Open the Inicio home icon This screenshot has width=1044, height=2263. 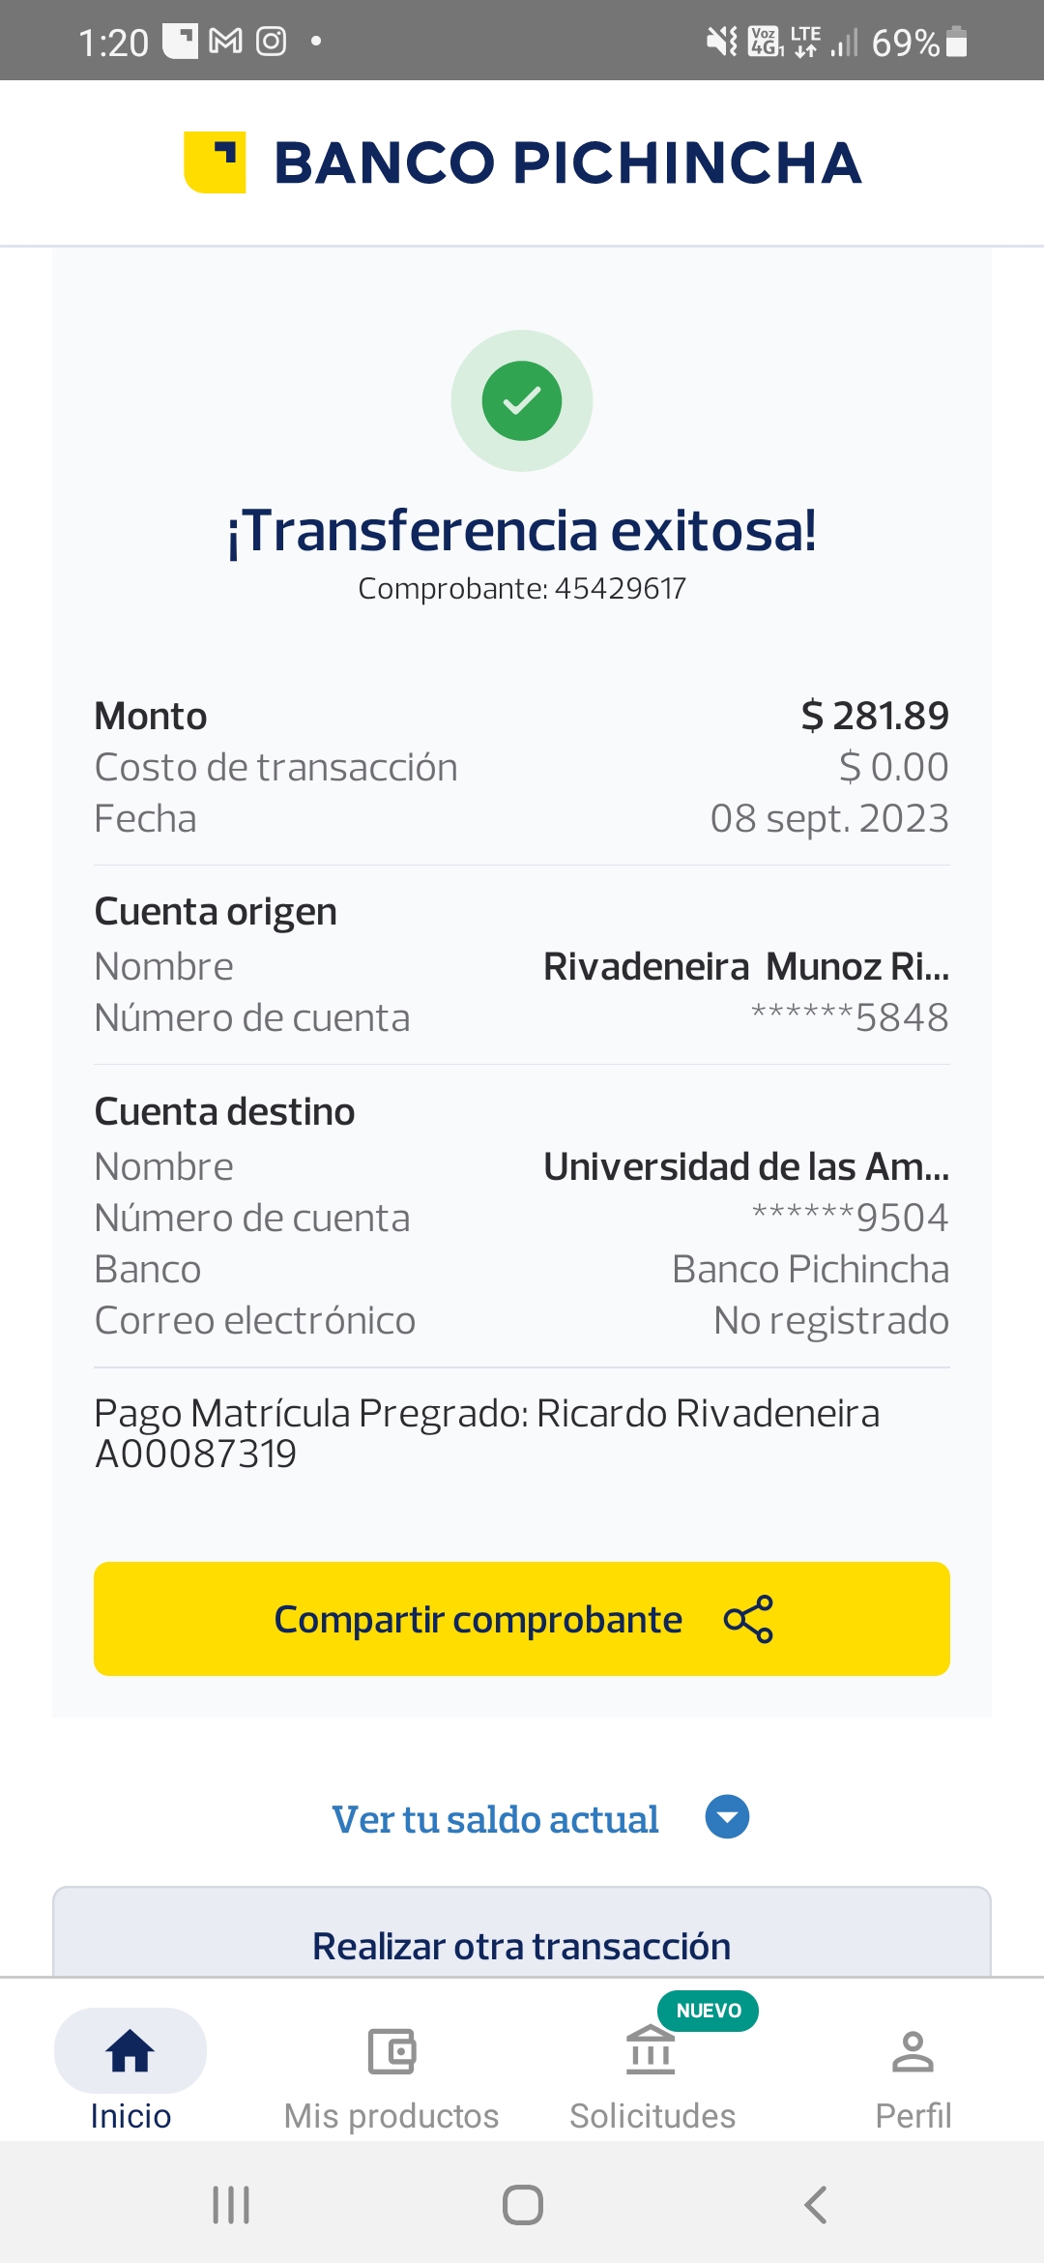point(130,2050)
